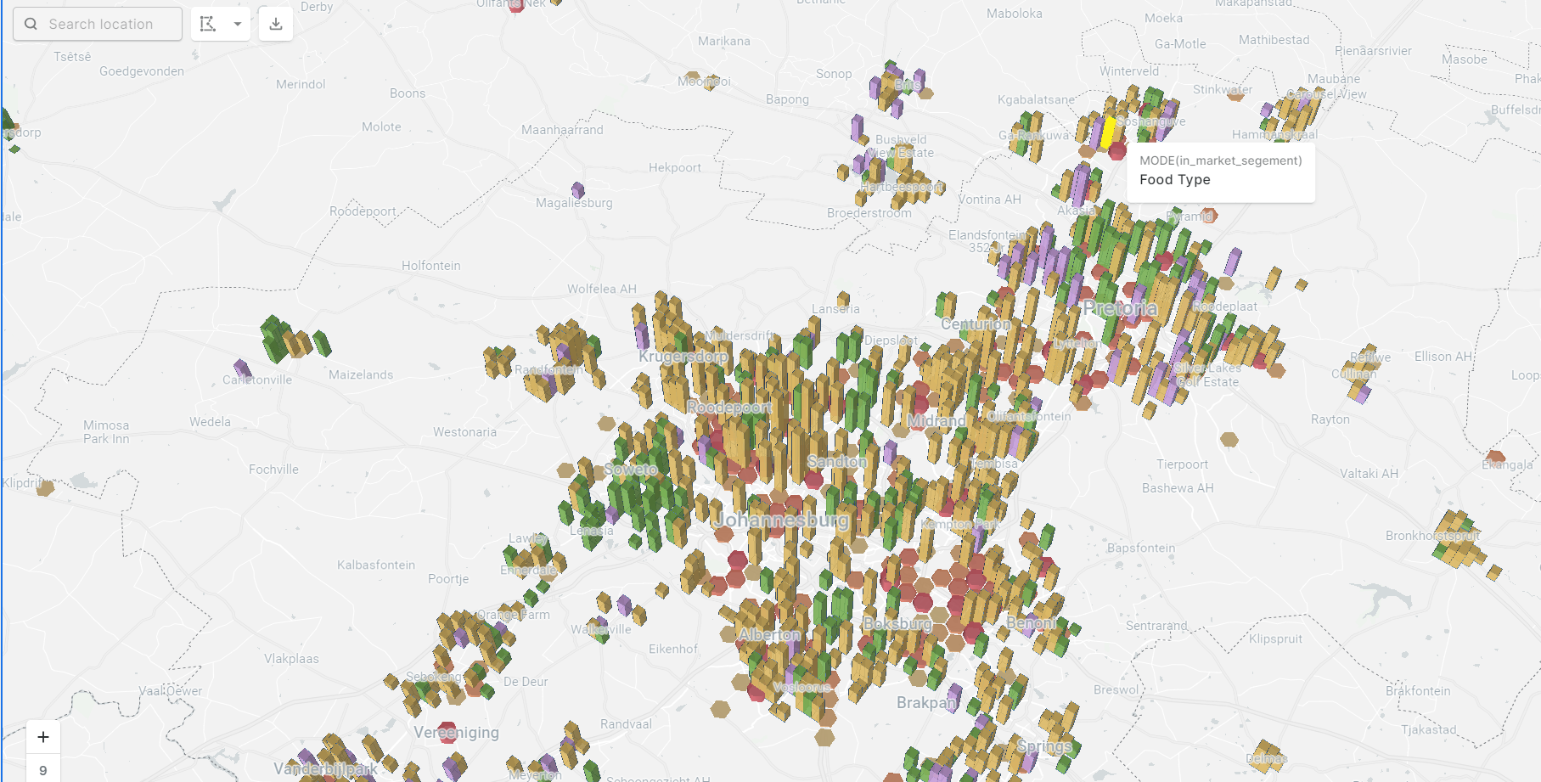Zoom in with the plus button
Viewport: 1541px width, 782px height.
[x=43, y=737]
